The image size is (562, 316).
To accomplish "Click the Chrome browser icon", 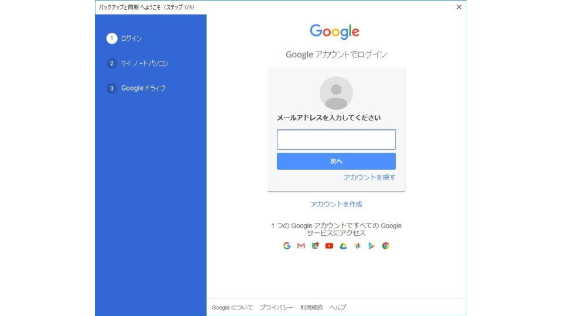I will coord(386,246).
